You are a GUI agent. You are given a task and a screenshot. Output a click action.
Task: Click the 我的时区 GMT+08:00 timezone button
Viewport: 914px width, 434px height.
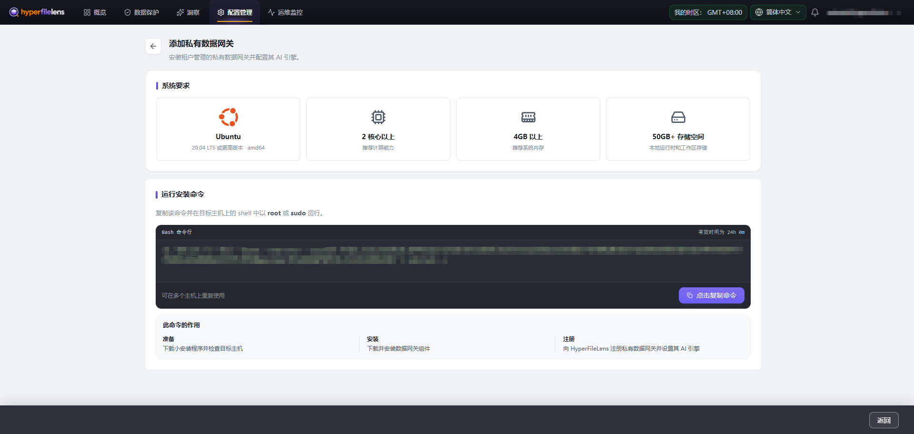[x=708, y=12]
